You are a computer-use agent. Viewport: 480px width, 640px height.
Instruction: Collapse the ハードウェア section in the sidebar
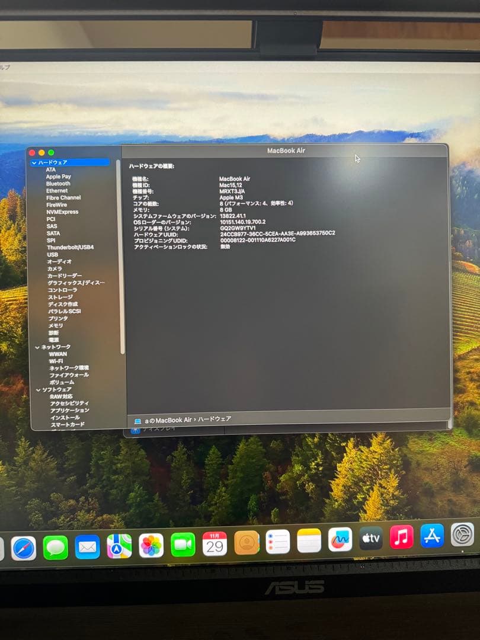tap(34, 161)
